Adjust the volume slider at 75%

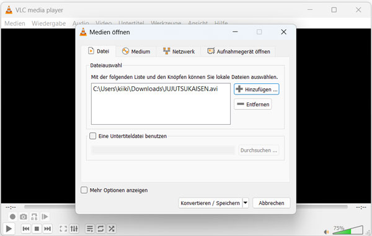[348, 230]
